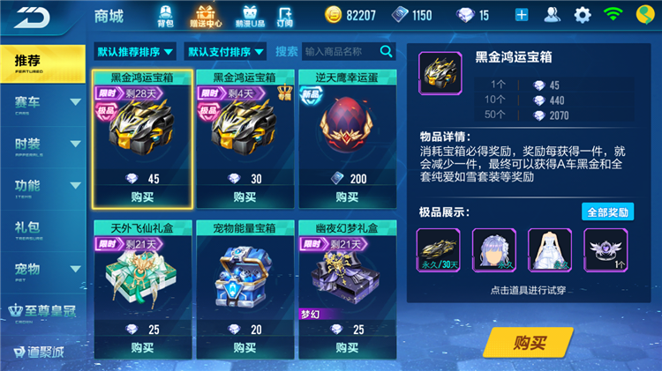Click the 输入商品名称 search field

(x=341, y=51)
